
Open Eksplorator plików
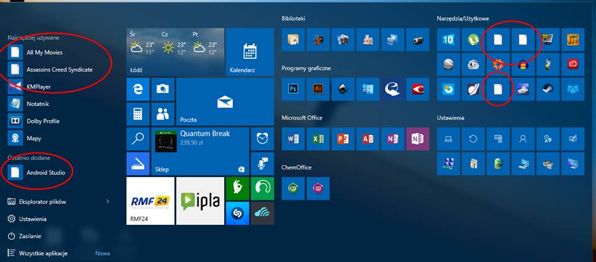point(42,201)
